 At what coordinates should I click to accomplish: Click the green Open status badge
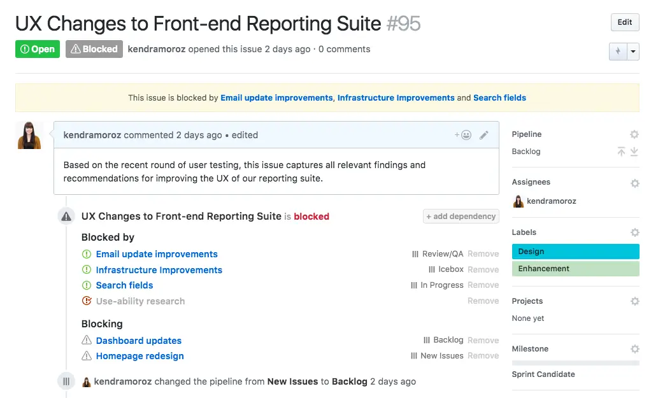38,49
